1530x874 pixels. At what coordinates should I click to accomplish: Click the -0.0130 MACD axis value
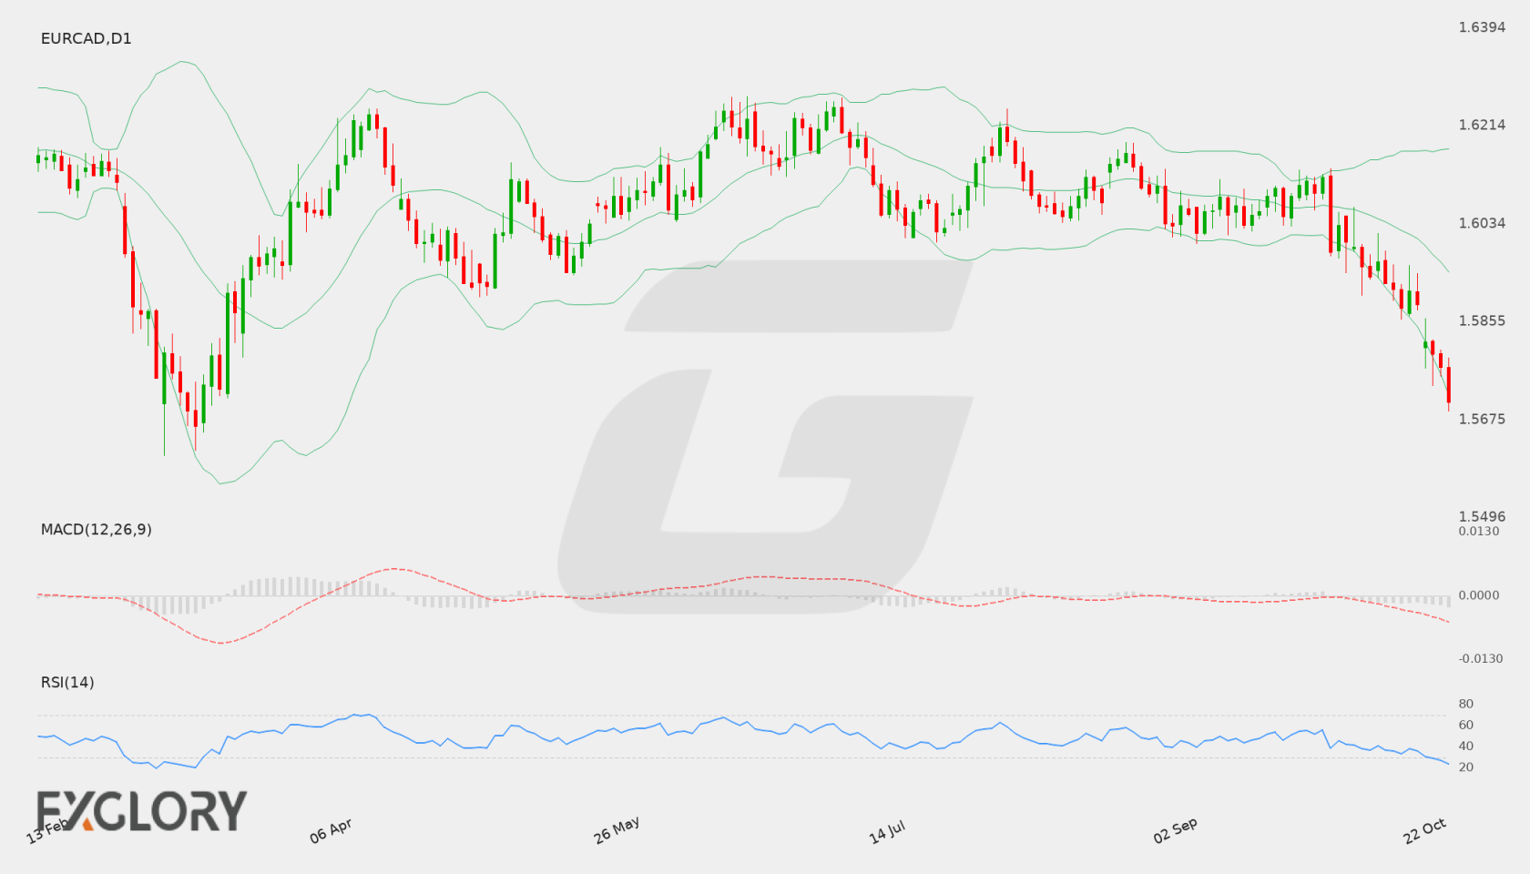(1481, 658)
